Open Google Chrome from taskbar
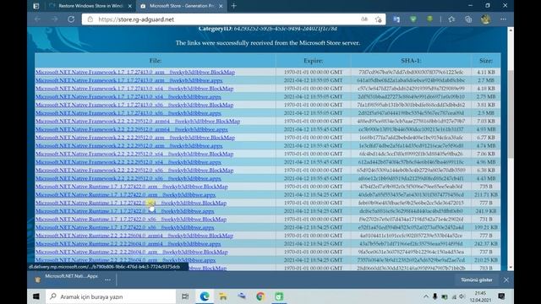Screen dimensions: 541x304 pos(260,296)
